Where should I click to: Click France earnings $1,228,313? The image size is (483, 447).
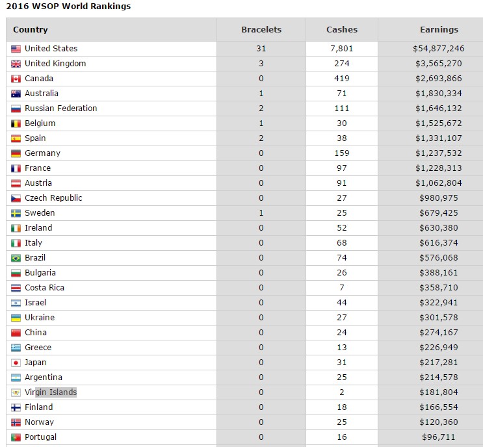pyautogui.click(x=439, y=168)
